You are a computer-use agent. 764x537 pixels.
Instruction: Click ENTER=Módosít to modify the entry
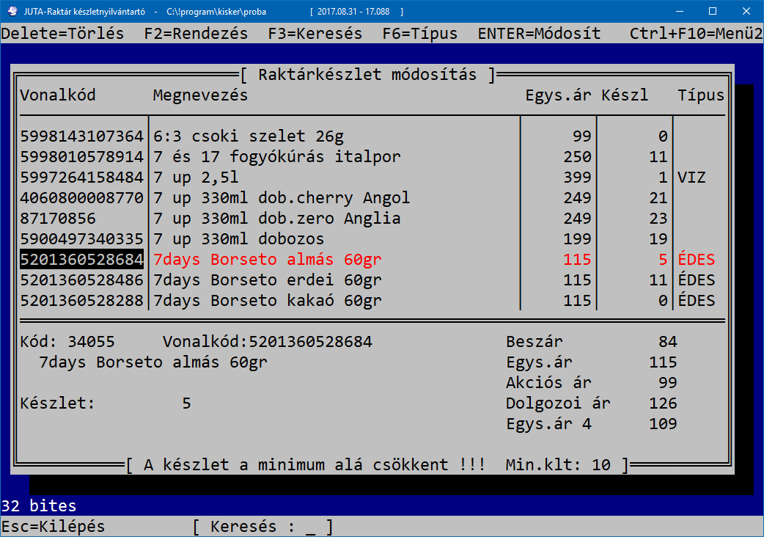pyautogui.click(x=539, y=34)
